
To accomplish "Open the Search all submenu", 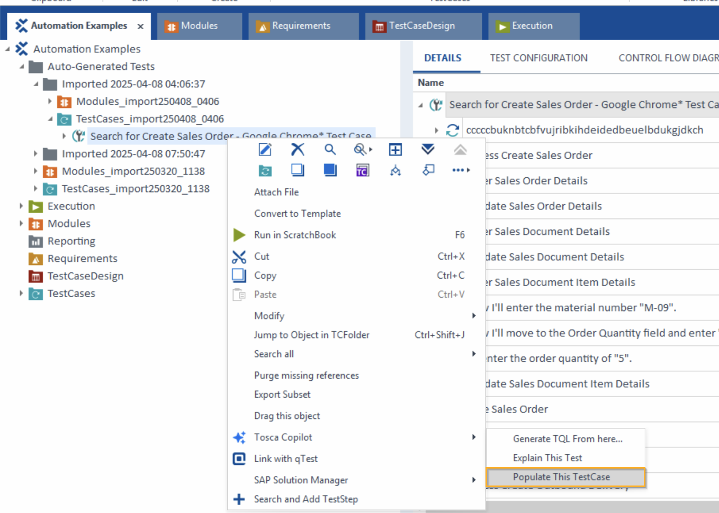I will click(x=356, y=354).
